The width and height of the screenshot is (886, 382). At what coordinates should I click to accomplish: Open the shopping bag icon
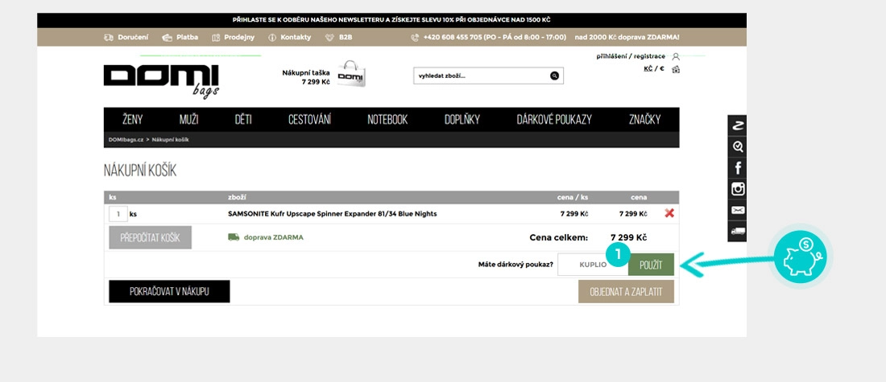pyautogui.click(x=350, y=75)
